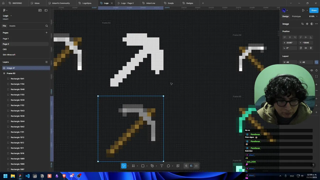
Task: Click the Use as mask icon
Action: click(x=312, y=24)
